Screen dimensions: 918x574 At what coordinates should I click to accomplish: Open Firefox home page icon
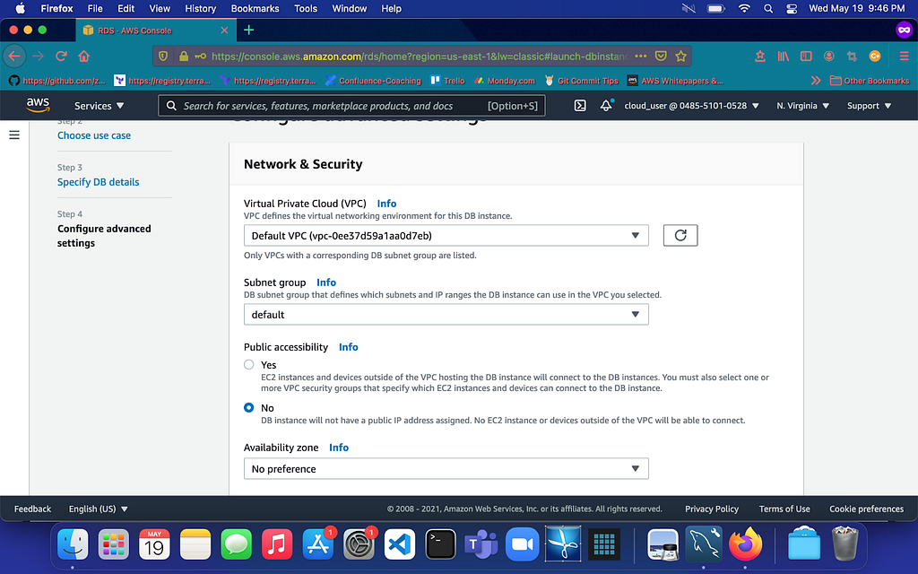[83, 57]
